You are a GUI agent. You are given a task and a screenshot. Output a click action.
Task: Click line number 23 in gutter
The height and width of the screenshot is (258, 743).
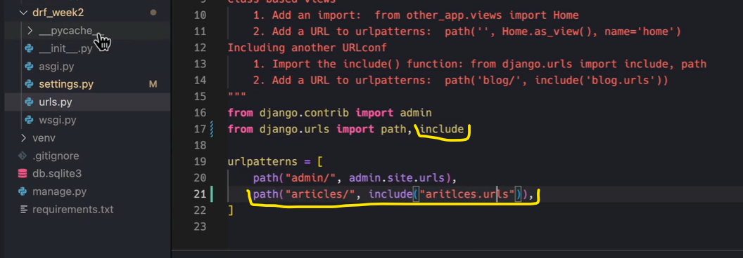201,226
